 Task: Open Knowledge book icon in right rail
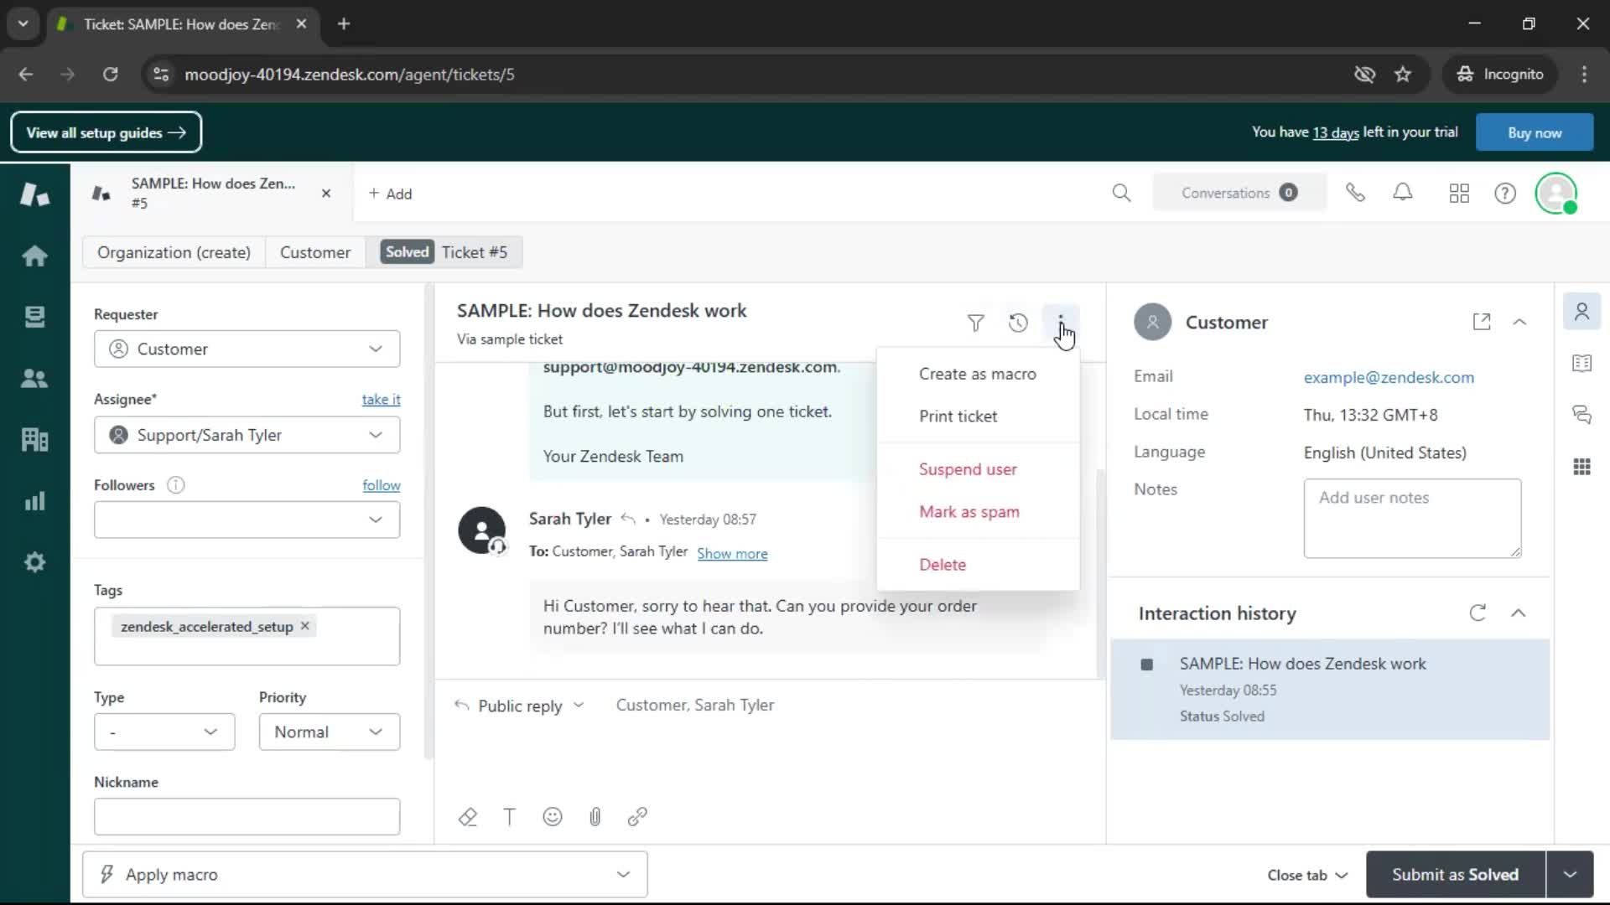(1582, 363)
